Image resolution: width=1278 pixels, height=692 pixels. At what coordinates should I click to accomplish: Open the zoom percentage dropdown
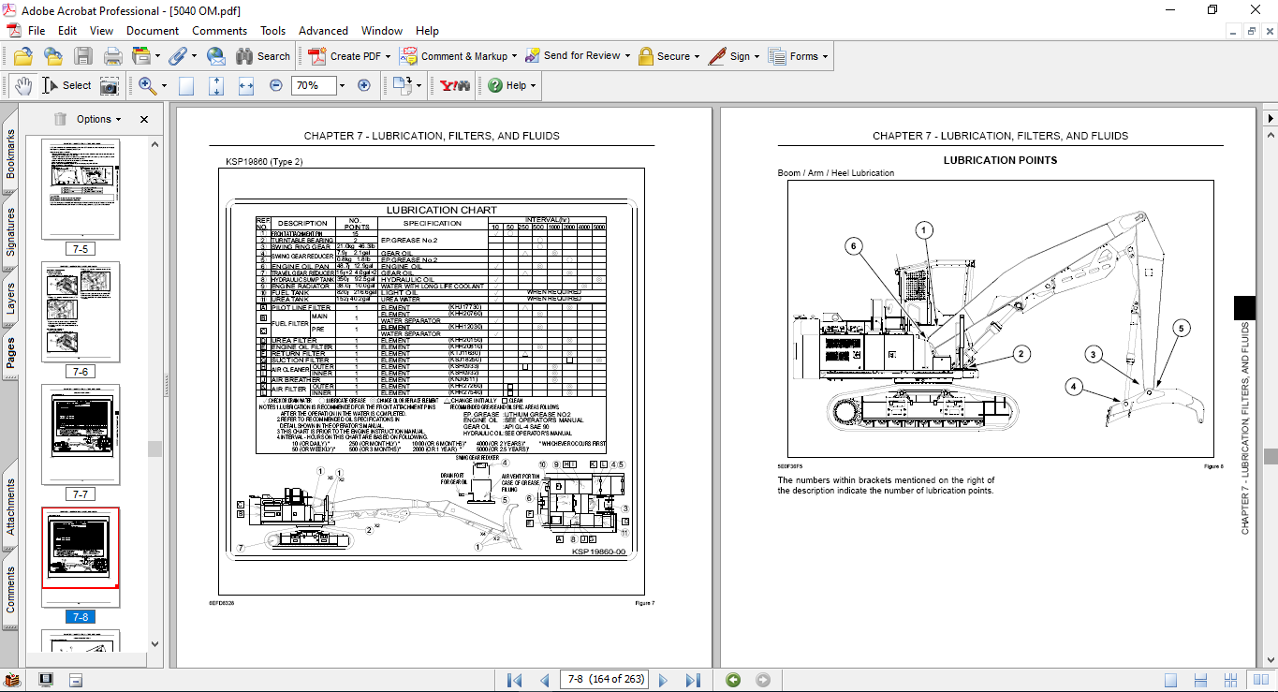[x=342, y=85]
